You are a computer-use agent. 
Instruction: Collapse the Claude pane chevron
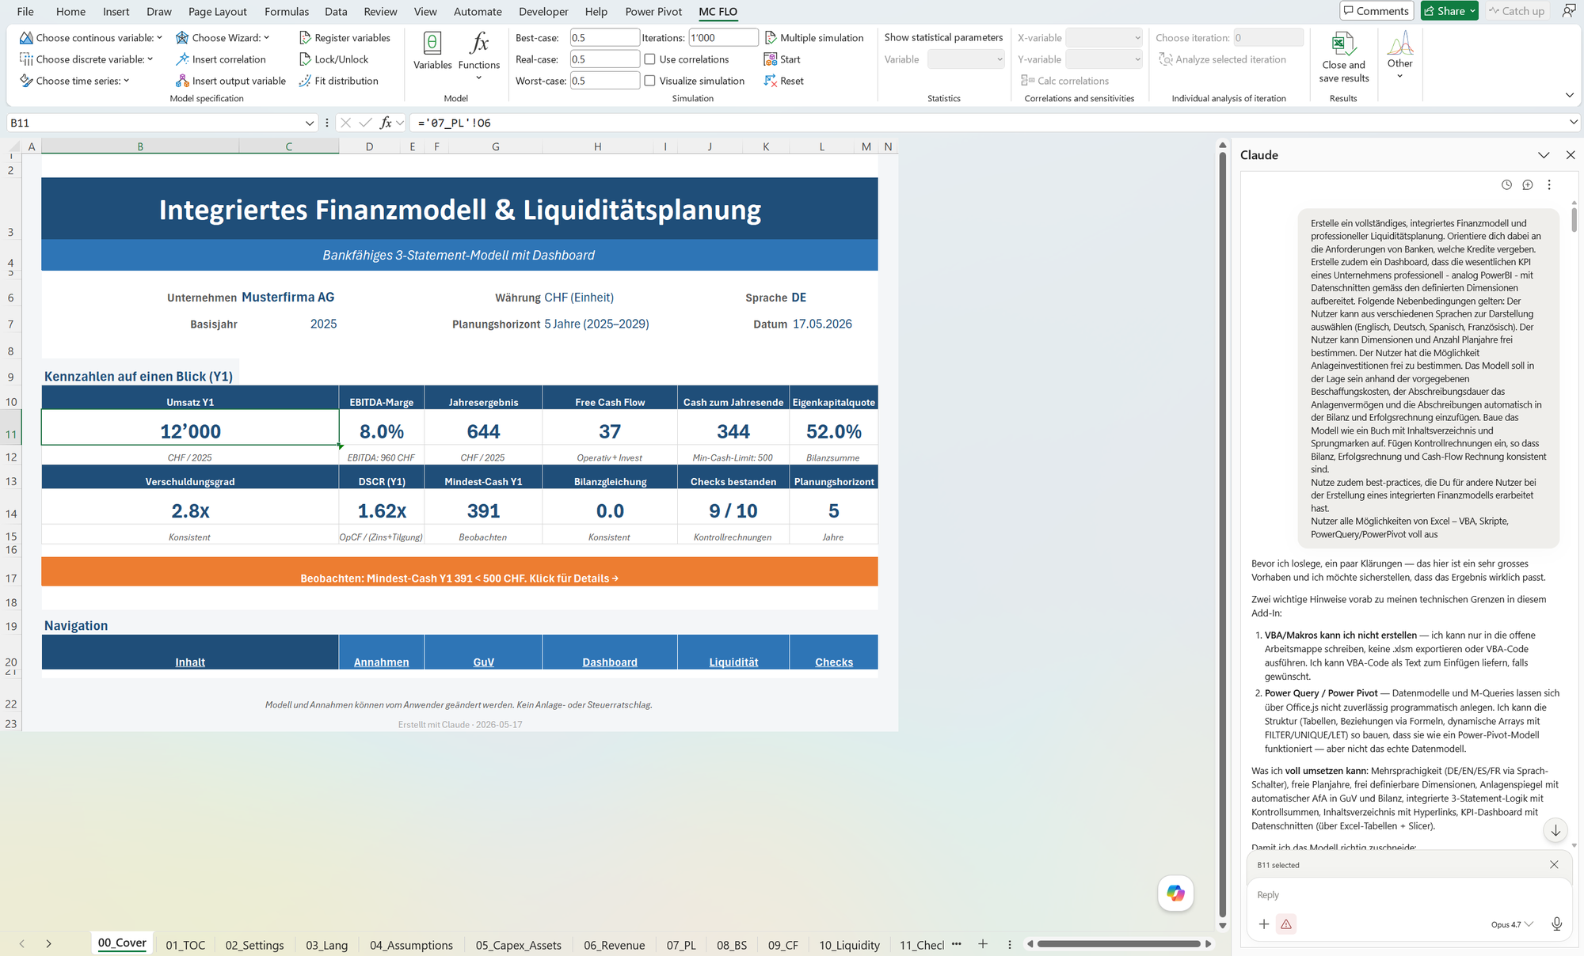(1544, 155)
